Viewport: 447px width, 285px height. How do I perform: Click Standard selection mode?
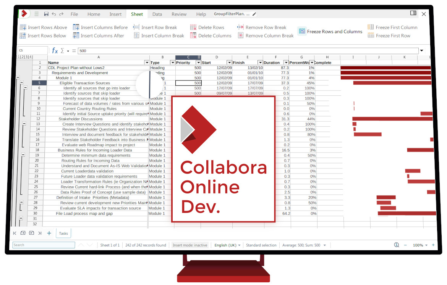tap(261, 245)
